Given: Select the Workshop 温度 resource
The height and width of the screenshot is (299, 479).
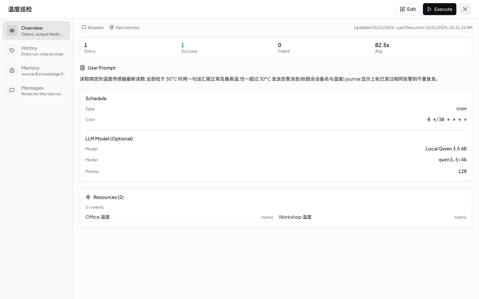Looking at the screenshot, I should tap(373, 217).
